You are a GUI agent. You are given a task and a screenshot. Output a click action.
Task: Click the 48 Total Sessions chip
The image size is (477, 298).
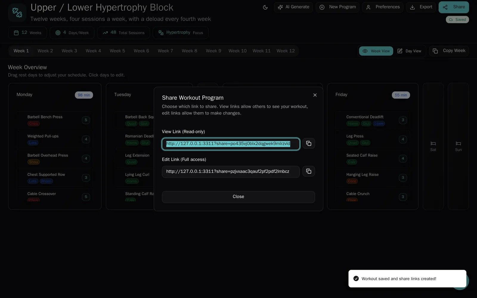coord(123,33)
